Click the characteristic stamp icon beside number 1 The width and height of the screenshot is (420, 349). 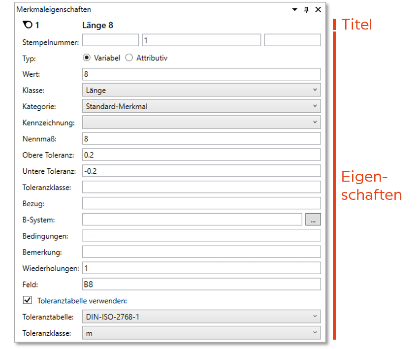(28, 25)
